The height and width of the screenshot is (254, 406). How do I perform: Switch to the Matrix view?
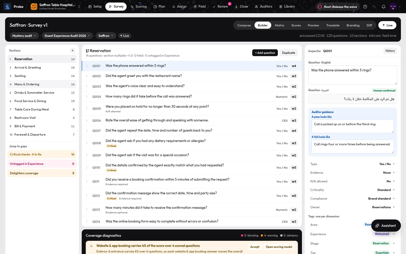pyautogui.click(x=279, y=25)
